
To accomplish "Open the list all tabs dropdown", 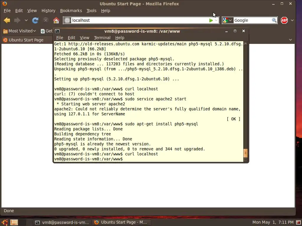I will coord(290,40).
